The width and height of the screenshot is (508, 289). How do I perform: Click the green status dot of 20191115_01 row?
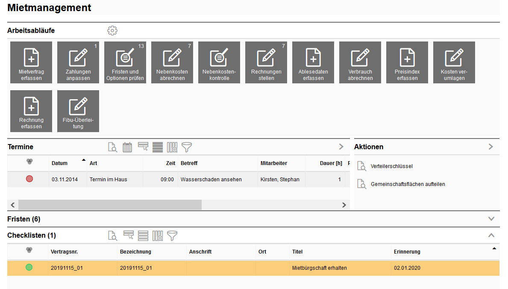(29, 267)
